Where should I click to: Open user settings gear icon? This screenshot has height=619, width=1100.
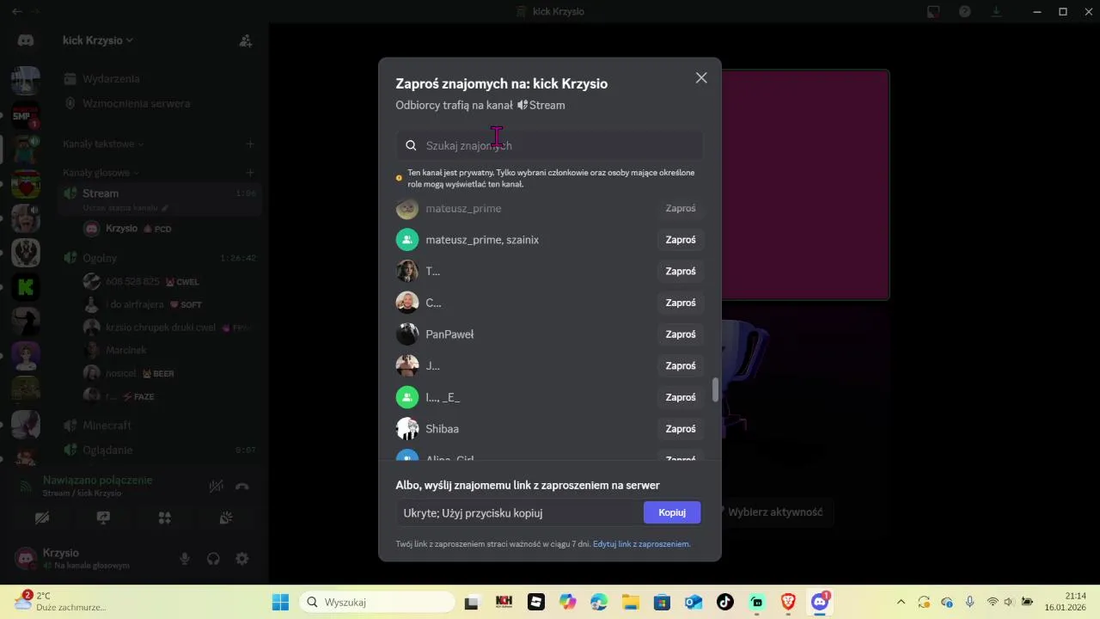pos(242,559)
